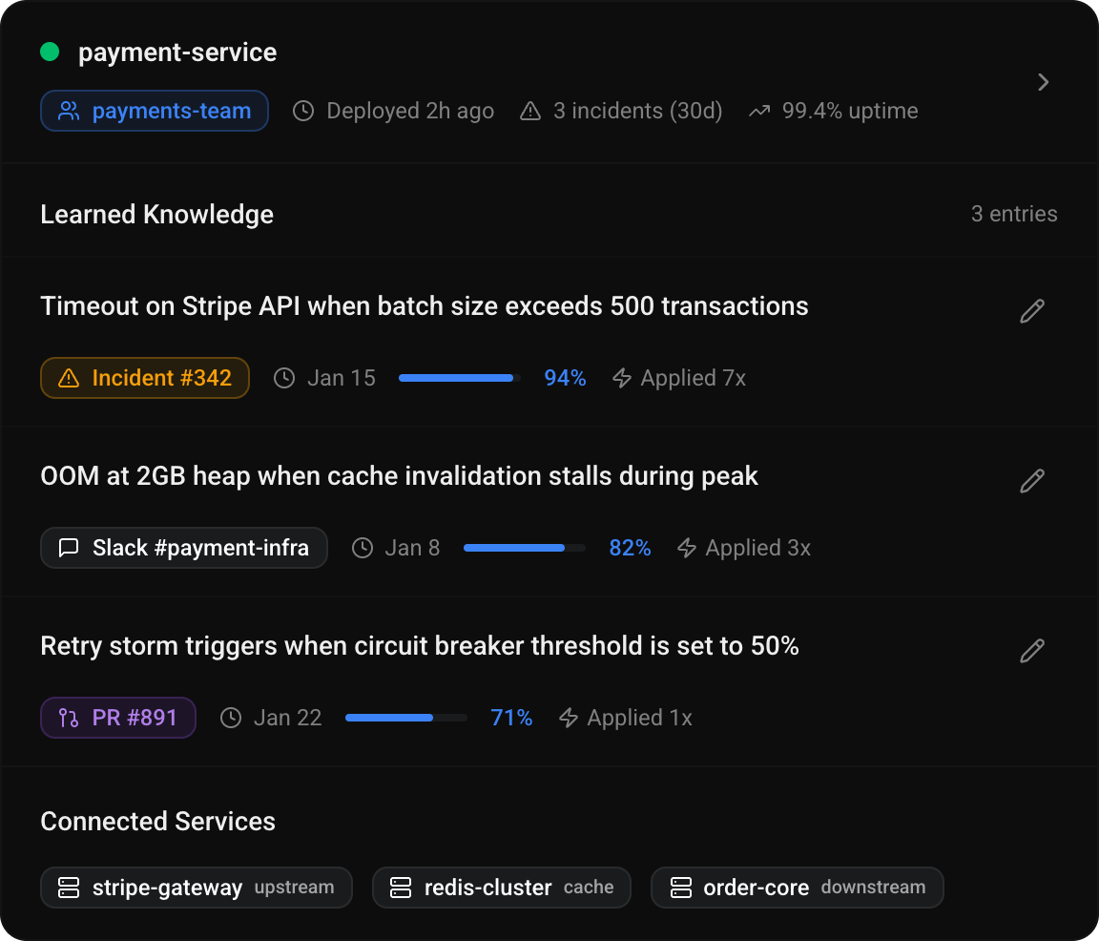Open the payments-team badge

[x=155, y=111]
